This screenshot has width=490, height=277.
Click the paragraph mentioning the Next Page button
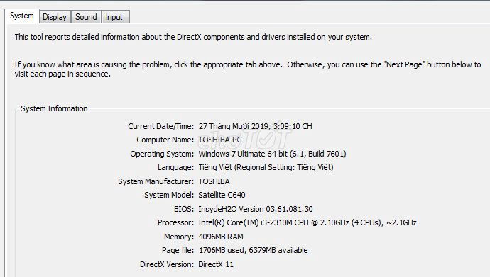tap(248, 69)
